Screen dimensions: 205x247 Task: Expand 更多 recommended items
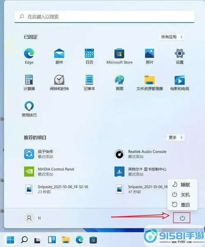pyautogui.click(x=175, y=138)
